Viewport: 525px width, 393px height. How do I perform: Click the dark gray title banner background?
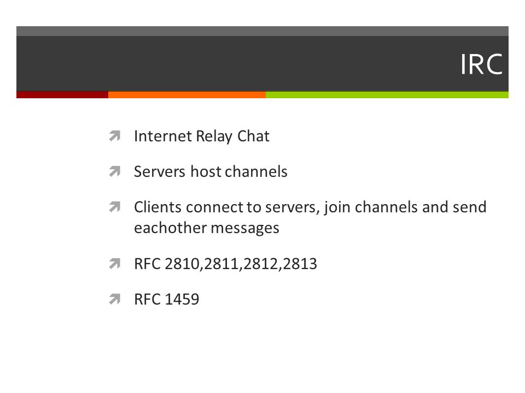point(235,63)
